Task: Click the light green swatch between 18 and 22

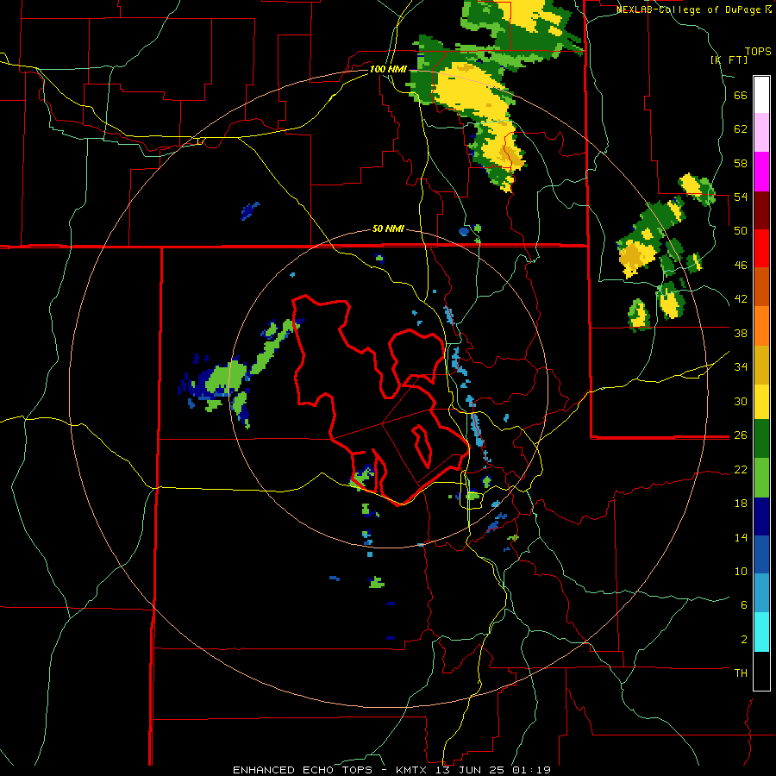Action: (761, 478)
